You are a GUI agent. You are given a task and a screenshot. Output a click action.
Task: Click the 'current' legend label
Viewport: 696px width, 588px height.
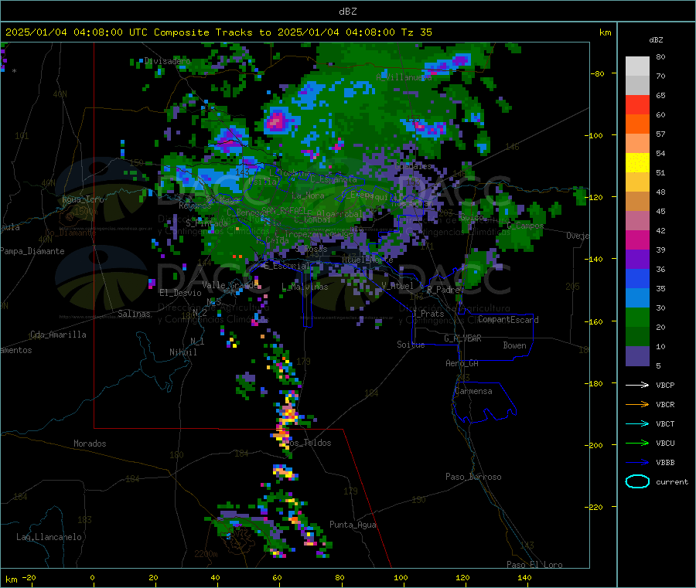672,481
